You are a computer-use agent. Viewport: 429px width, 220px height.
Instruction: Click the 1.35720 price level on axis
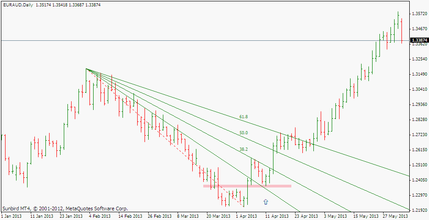pos(417,14)
